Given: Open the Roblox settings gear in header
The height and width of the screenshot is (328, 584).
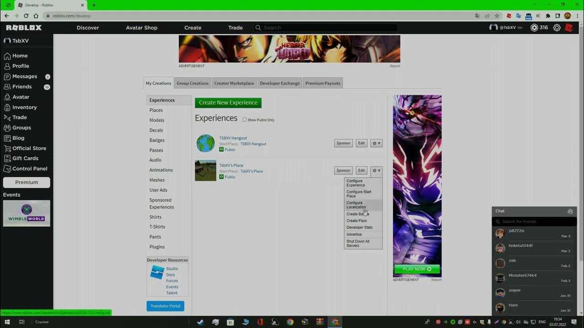Looking at the screenshot, I should pyautogui.click(x=557, y=28).
